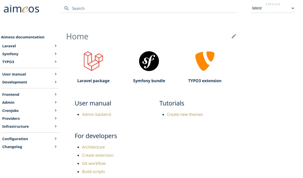This screenshot has width=303, height=178.
Task: Open the TYPO3 extension link
Action: pos(205,81)
